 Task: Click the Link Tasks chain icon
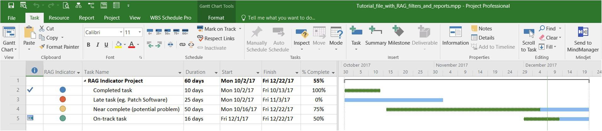182,45
